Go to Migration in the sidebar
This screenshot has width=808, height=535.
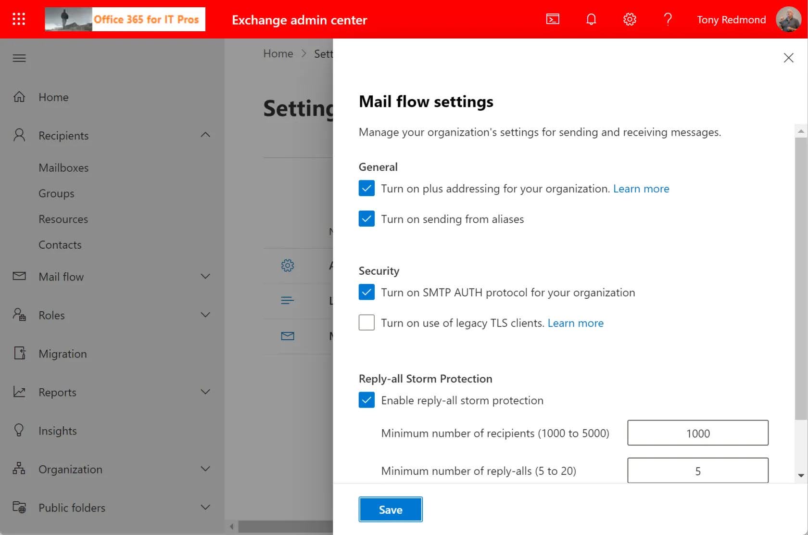point(63,354)
